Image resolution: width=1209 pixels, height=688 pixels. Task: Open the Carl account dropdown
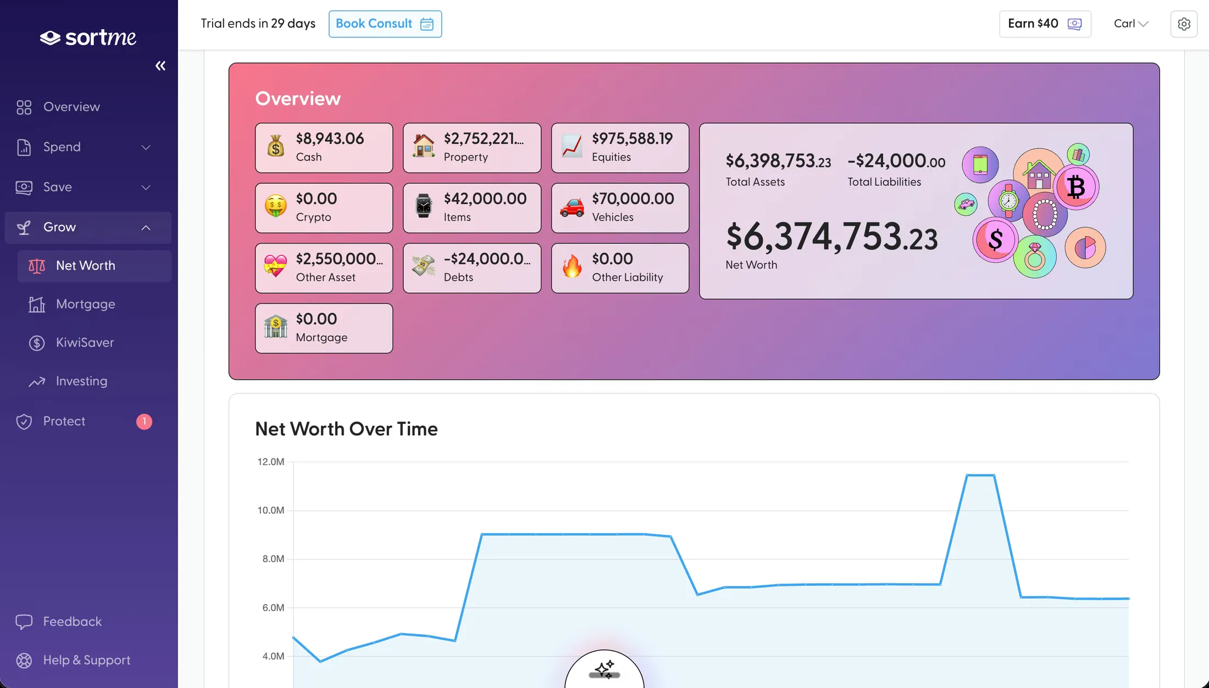point(1131,24)
